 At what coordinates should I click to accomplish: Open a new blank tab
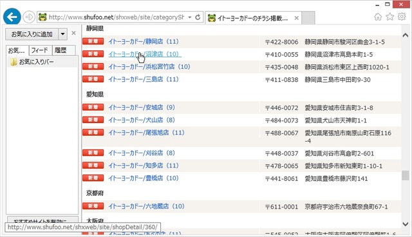click(x=308, y=18)
